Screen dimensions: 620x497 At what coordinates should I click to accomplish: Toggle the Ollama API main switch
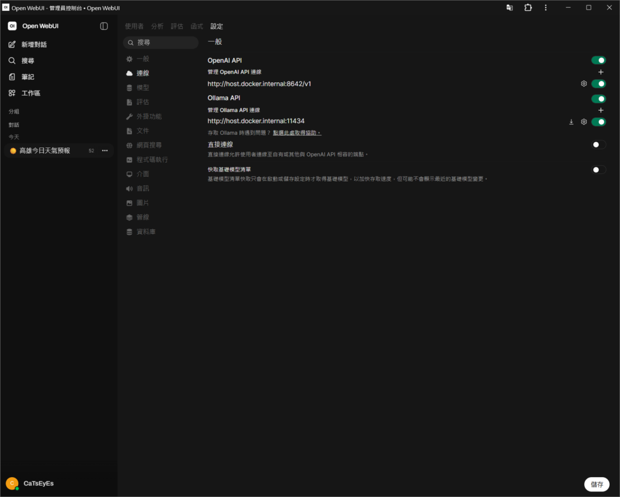click(598, 99)
